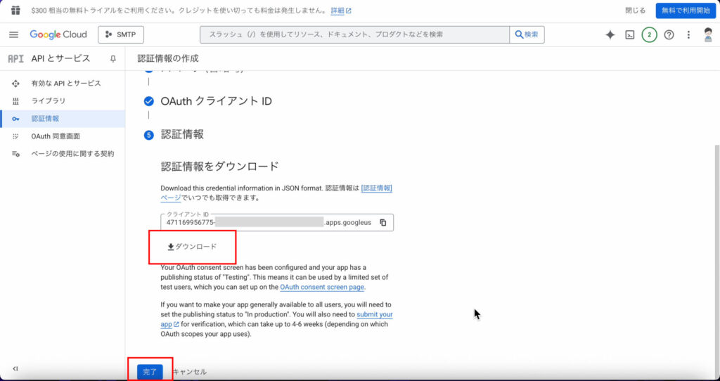Open the submit your app link

(375, 315)
